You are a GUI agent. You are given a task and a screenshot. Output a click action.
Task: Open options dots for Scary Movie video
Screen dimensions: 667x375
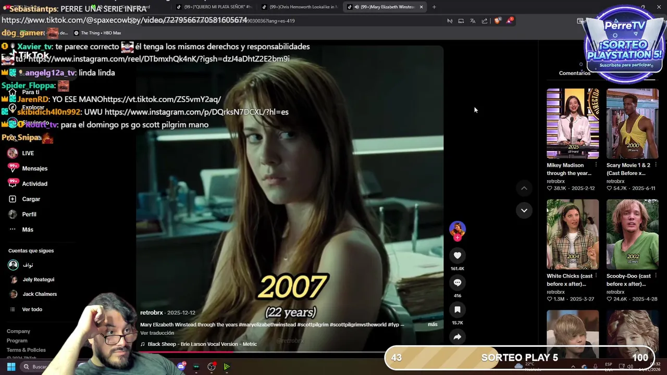point(656,165)
